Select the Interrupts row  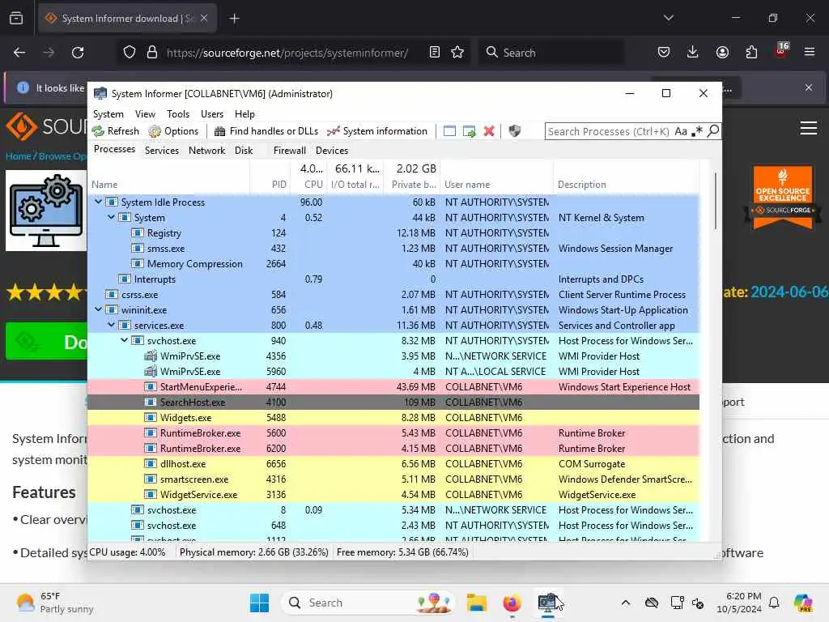tap(393, 279)
